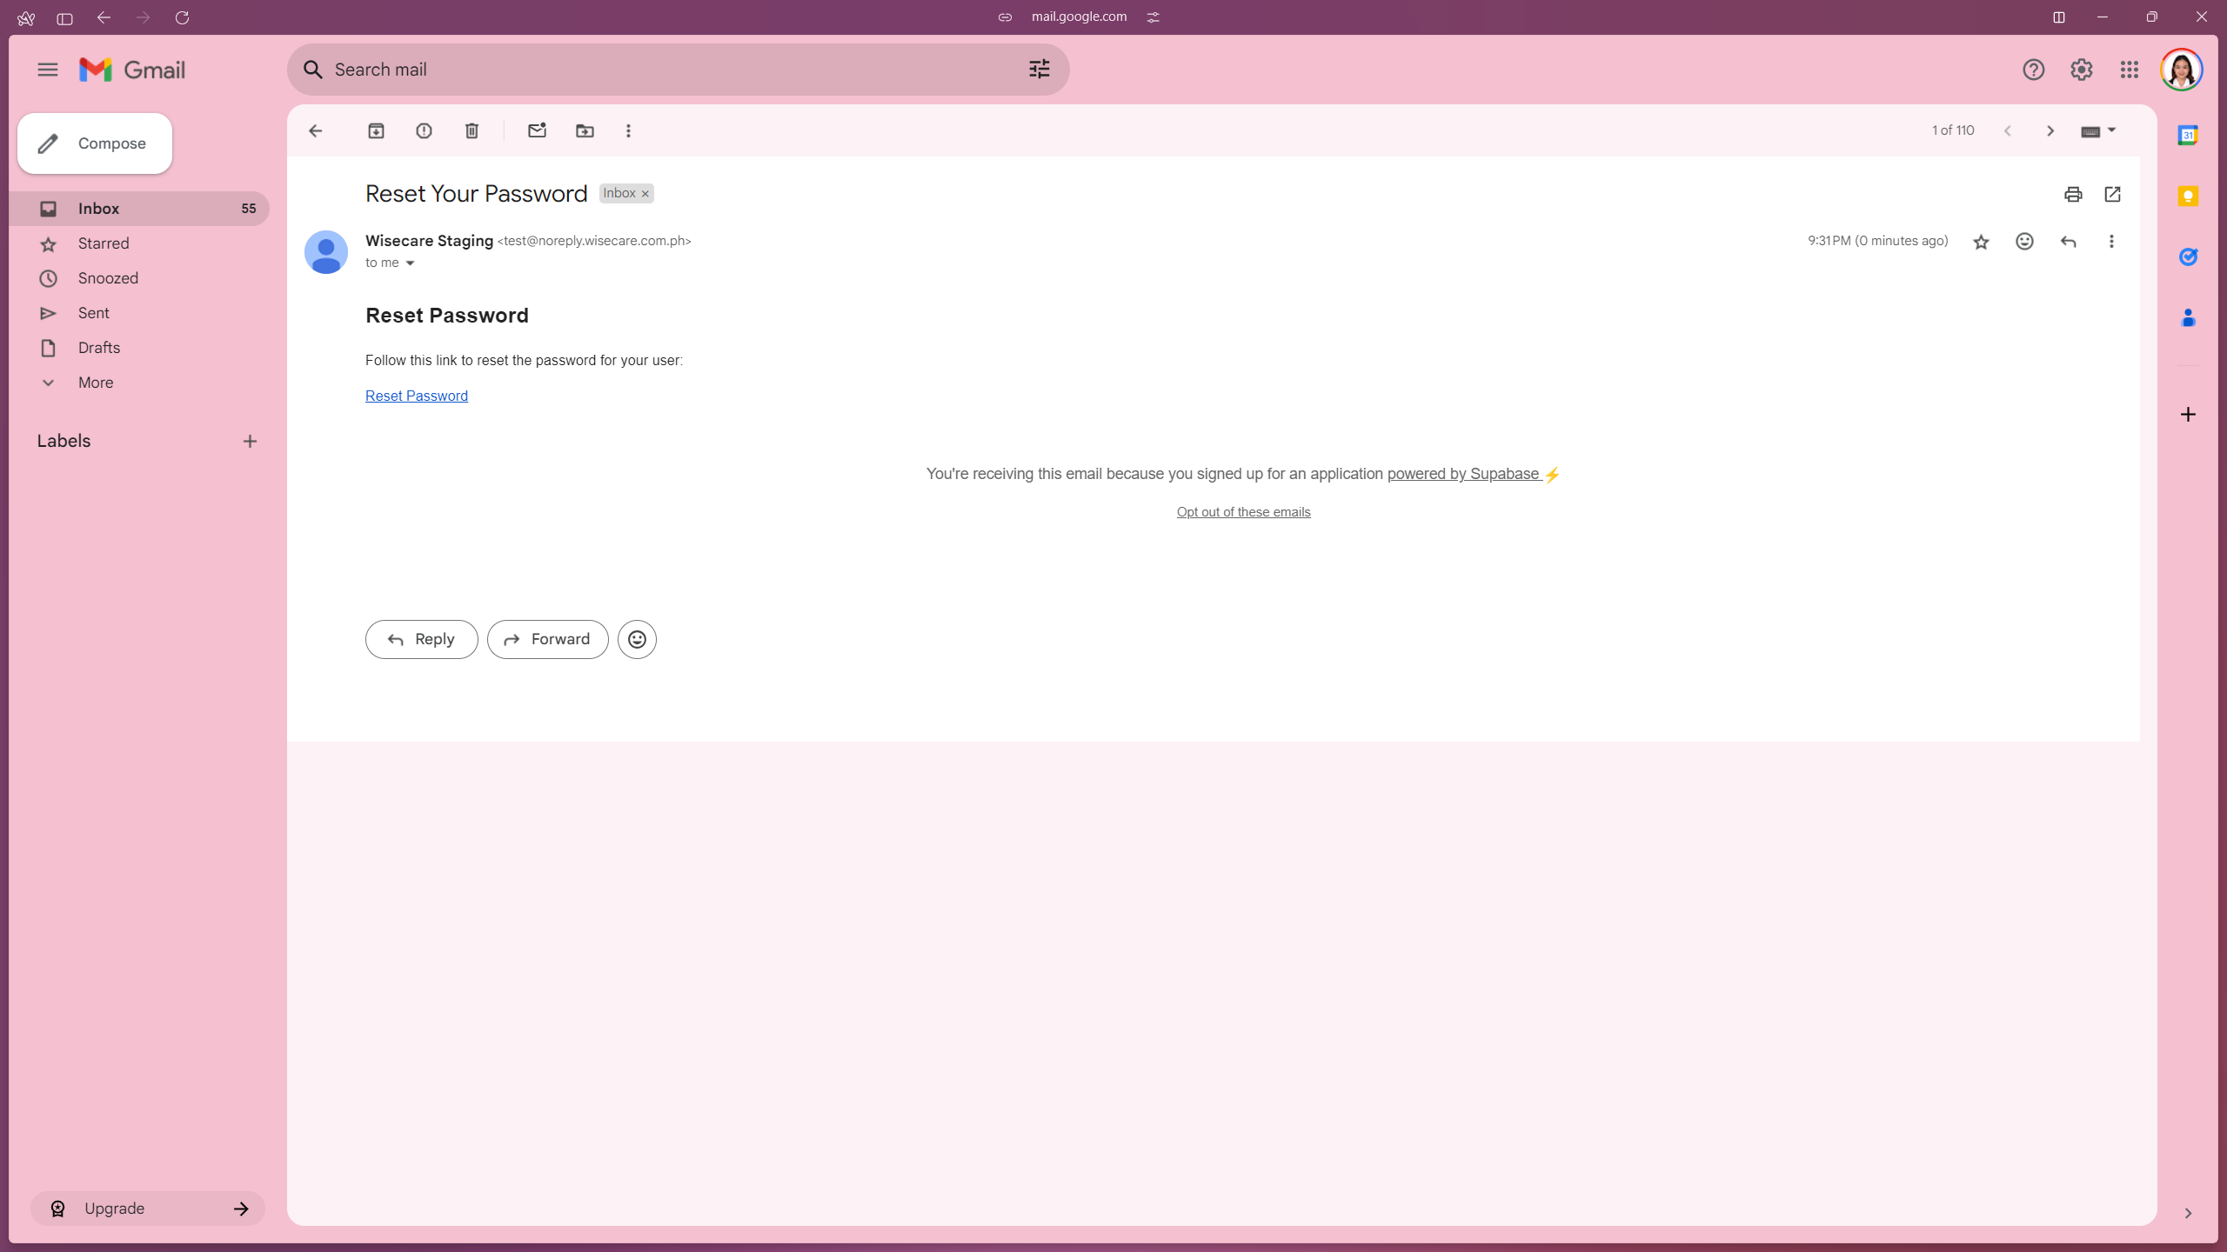Reply to the Wisecare Staging email
This screenshot has width=2227, height=1252.
pyautogui.click(x=421, y=638)
